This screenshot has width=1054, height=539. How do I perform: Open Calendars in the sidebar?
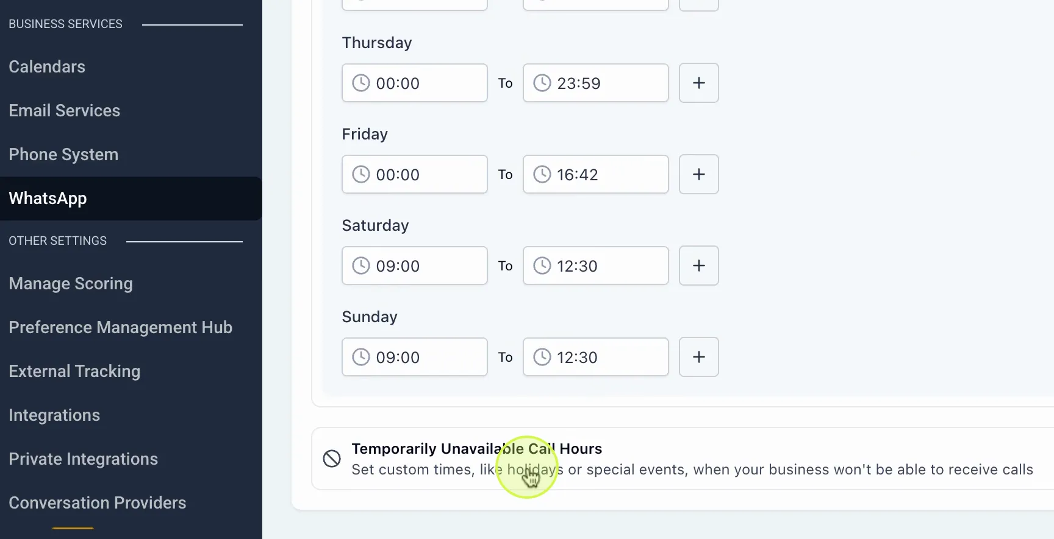pyautogui.click(x=47, y=66)
